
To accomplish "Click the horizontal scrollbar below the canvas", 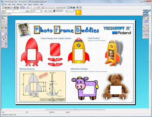I will click(75, 109).
